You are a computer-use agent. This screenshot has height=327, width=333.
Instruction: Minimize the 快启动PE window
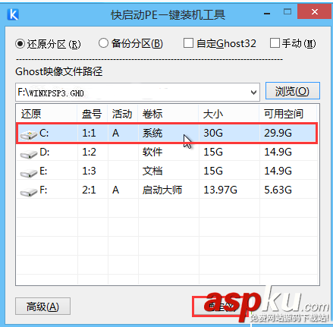pyautogui.click(x=267, y=13)
